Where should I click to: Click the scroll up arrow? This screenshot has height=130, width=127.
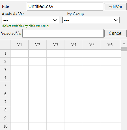[124, 43]
